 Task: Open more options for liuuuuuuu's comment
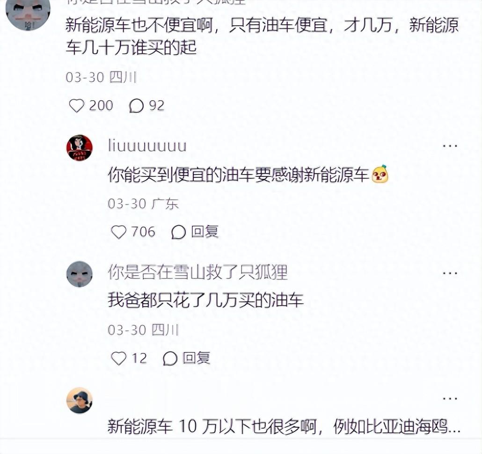[450, 146]
